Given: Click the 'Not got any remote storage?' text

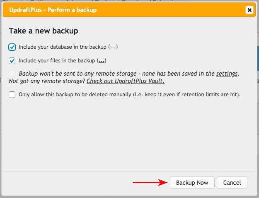Looking at the screenshot, I should click(46, 81).
